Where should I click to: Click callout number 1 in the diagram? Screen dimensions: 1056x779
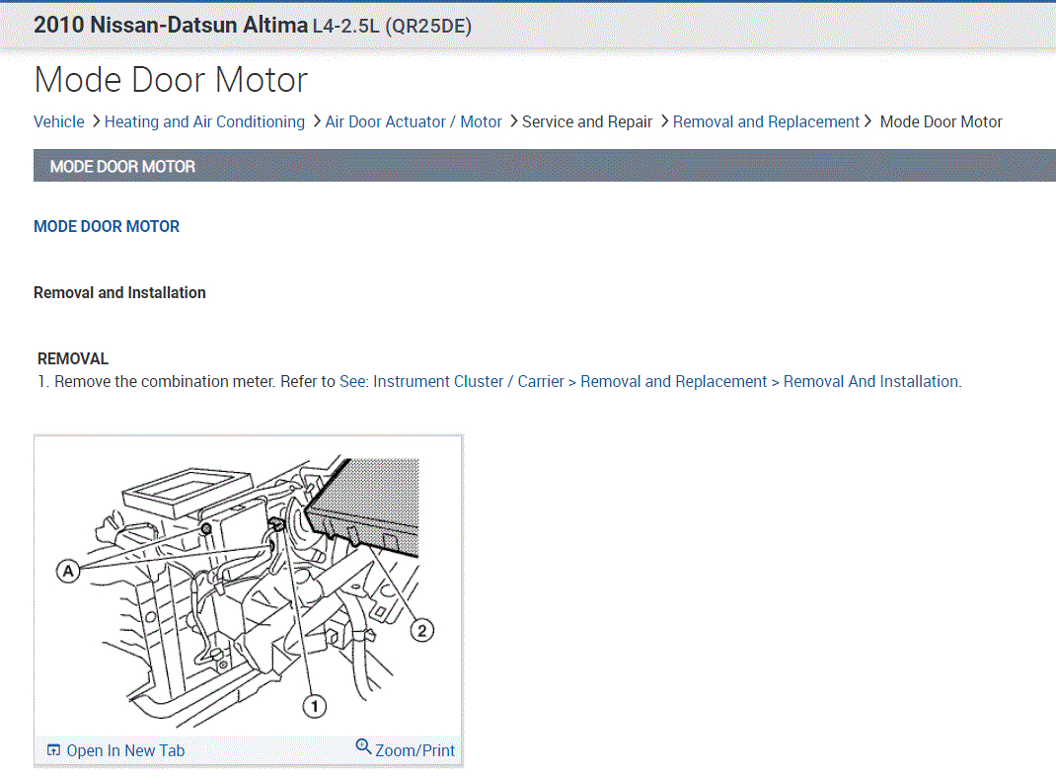click(x=314, y=706)
